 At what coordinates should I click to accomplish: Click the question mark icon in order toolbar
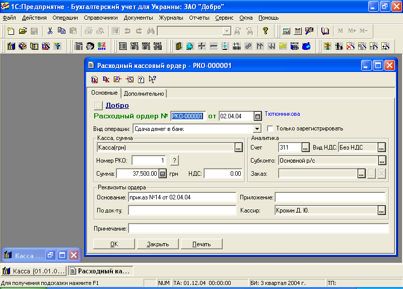click(141, 80)
